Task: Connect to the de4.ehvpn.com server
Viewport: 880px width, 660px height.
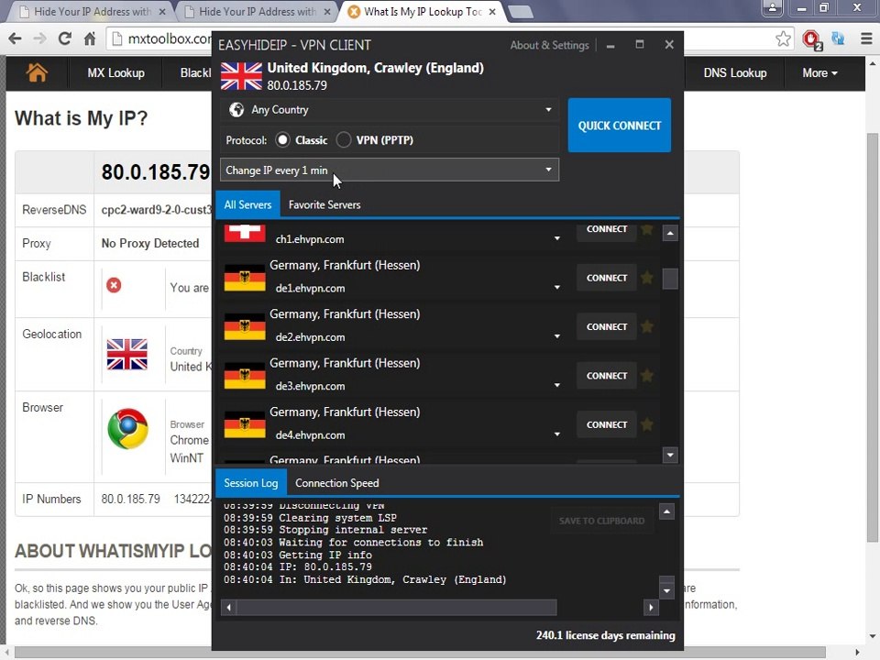Action: tap(606, 424)
